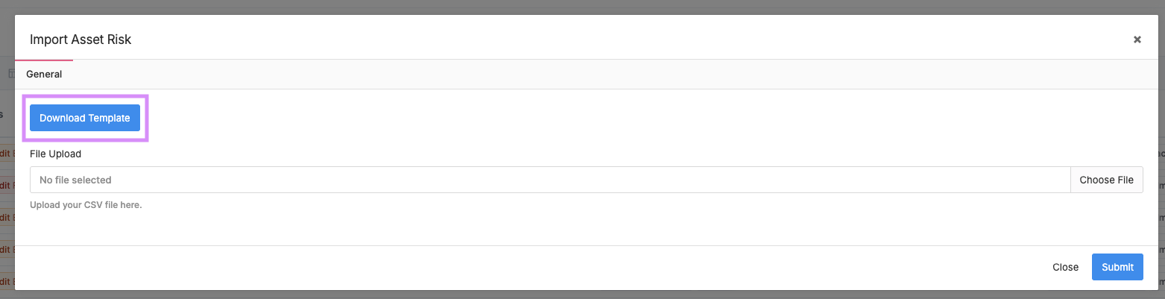This screenshot has width=1165, height=299.
Task: Click the "Upload your CSV file here" hint
Action: point(86,204)
